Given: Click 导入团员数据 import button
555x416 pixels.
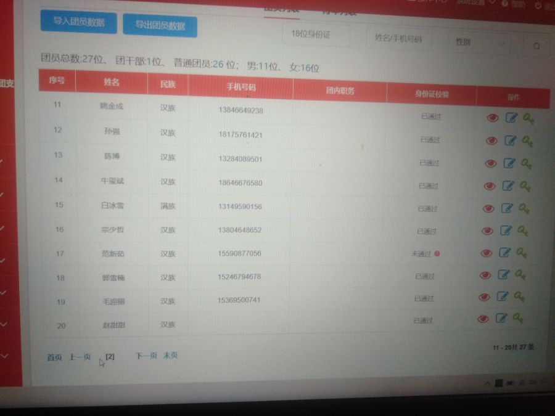Looking at the screenshot, I should (78, 22).
